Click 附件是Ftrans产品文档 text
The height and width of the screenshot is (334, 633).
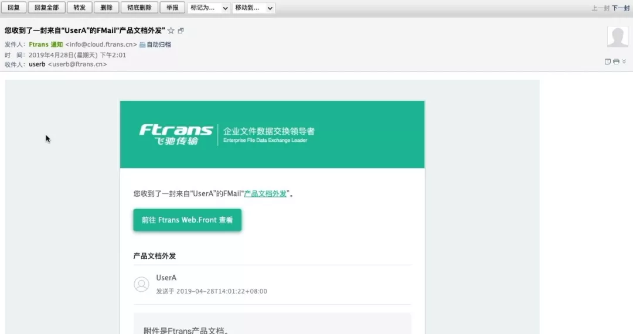point(186,330)
